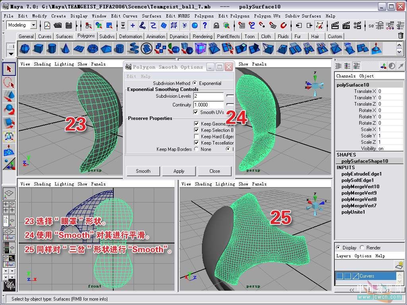Select the polySoftEdge1 input node
The width and height of the screenshot is (407, 305).
point(358,180)
